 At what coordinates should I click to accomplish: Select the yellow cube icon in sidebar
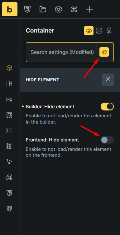pos(9,68)
